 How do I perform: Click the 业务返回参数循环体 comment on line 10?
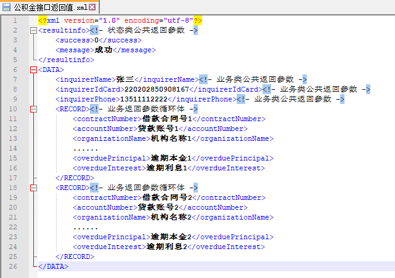pyautogui.click(x=144, y=109)
